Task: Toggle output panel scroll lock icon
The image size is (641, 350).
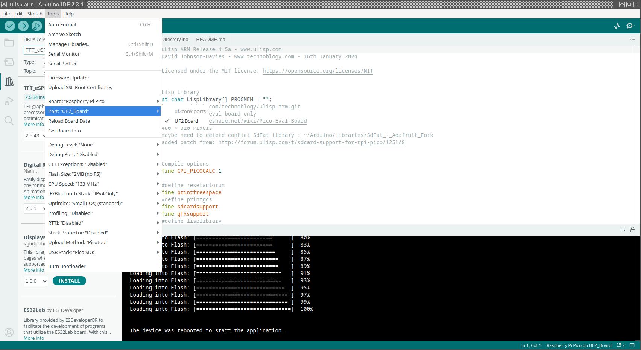Action: tap(633, 230)
